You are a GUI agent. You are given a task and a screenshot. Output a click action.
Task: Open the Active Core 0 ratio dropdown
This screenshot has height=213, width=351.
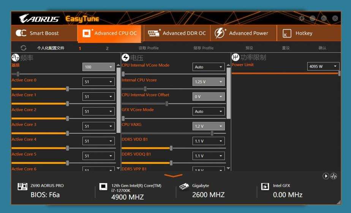98,82
